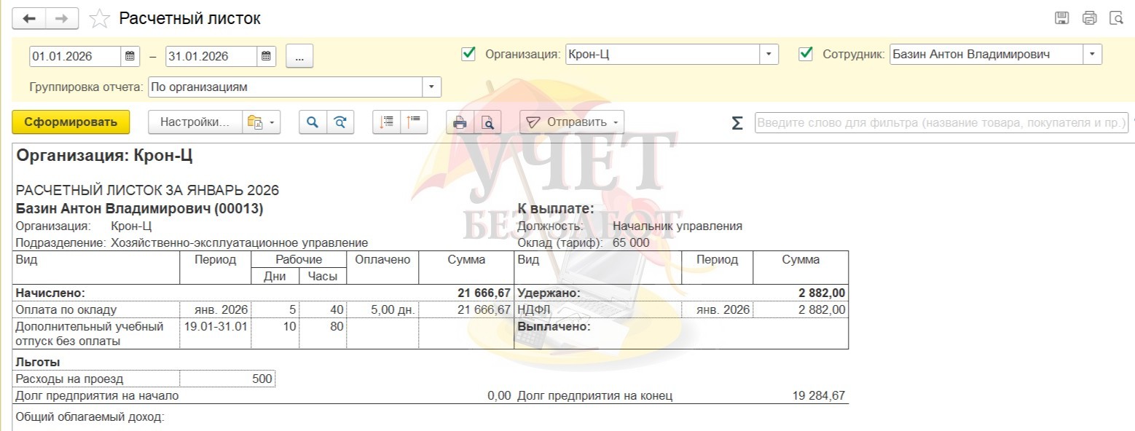Toggle the Организация filter checkbox
This screenshot has height=431, width=1135.
[x=469, y=54]
